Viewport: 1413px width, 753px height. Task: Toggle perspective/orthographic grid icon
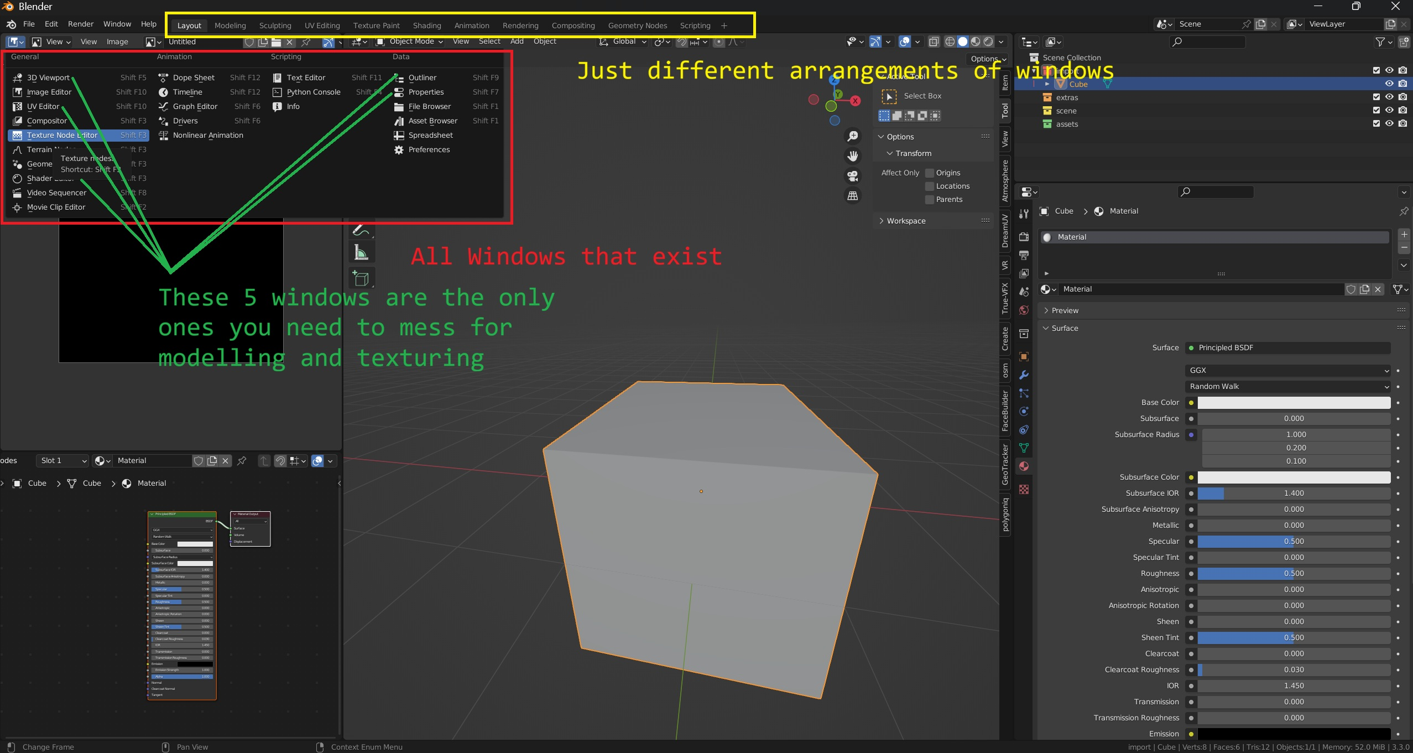coord(853,196)
